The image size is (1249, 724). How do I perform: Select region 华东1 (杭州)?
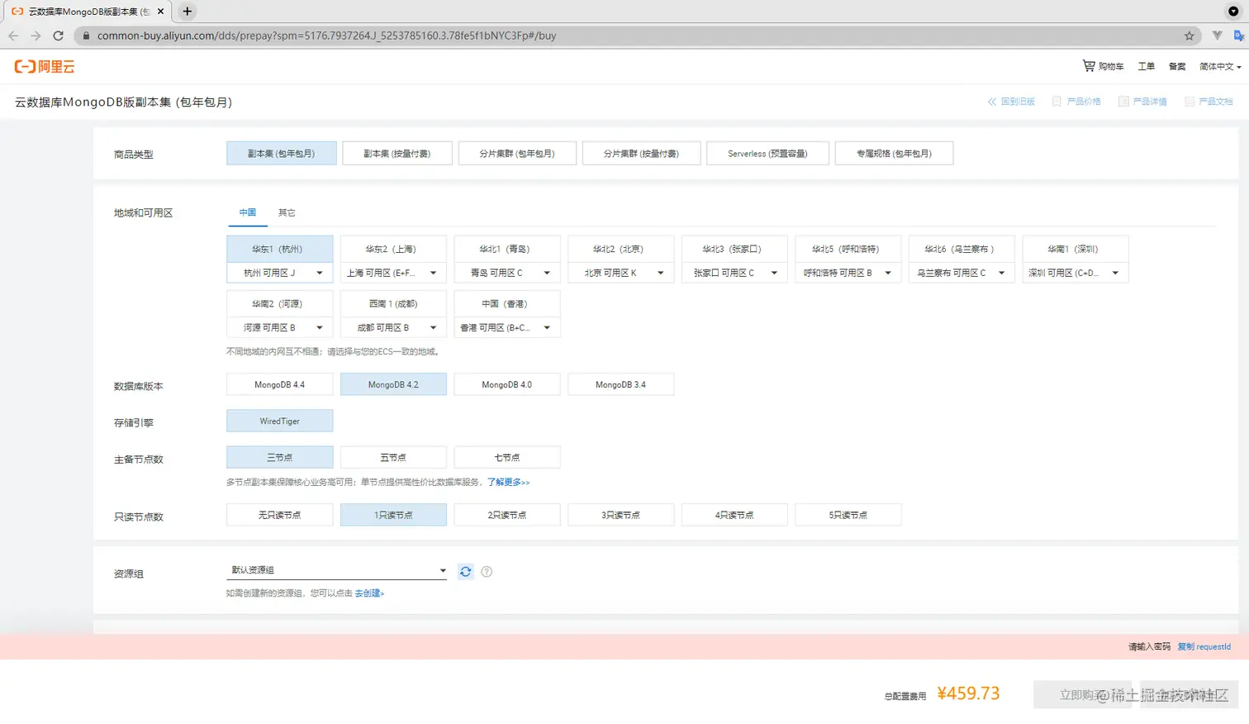(280, 249)
